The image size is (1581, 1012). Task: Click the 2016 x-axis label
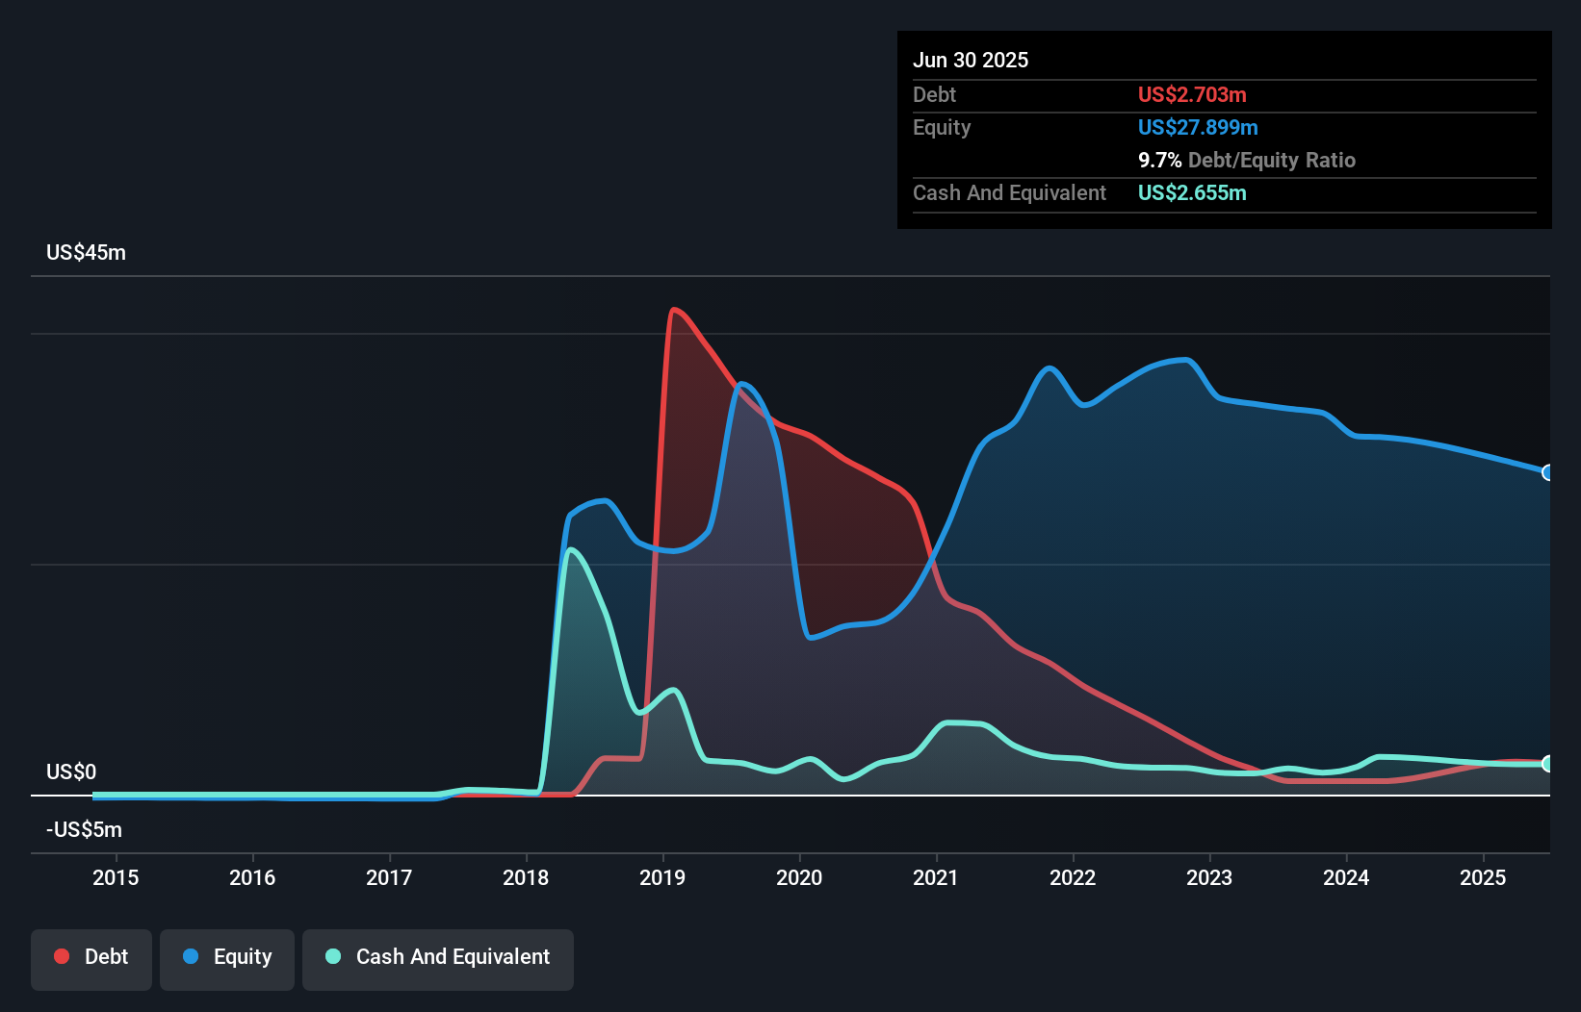(252, 877)
